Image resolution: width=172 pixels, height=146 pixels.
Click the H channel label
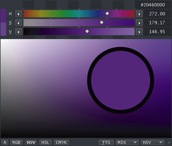tap(10, 14)
